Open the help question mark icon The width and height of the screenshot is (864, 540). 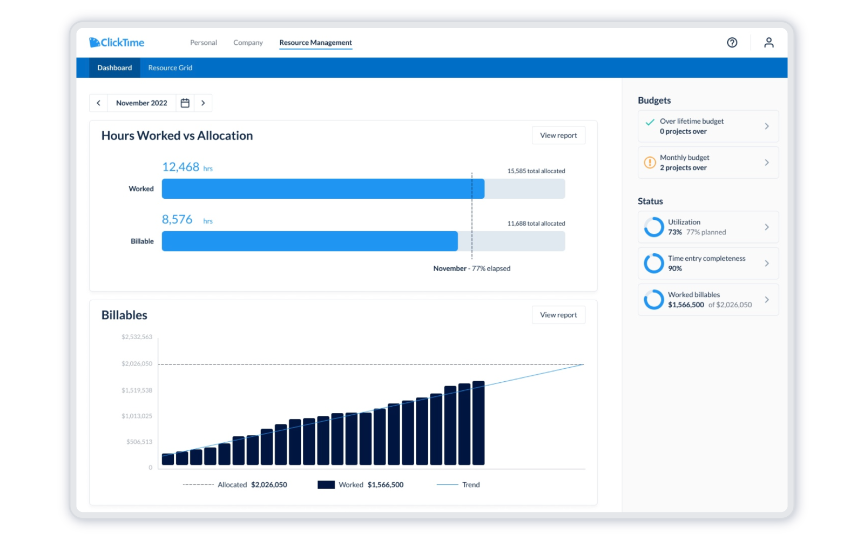tap(732, 42)
